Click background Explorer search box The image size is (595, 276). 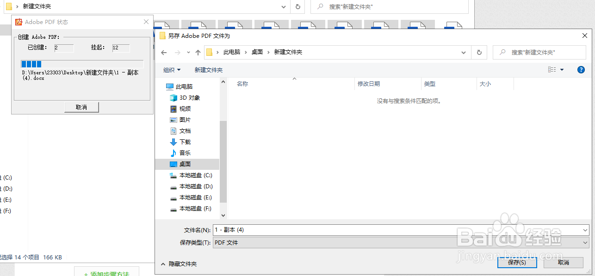tap(390, 6)
